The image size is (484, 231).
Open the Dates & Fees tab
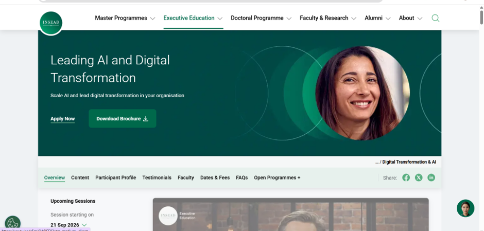coord(215,177)
